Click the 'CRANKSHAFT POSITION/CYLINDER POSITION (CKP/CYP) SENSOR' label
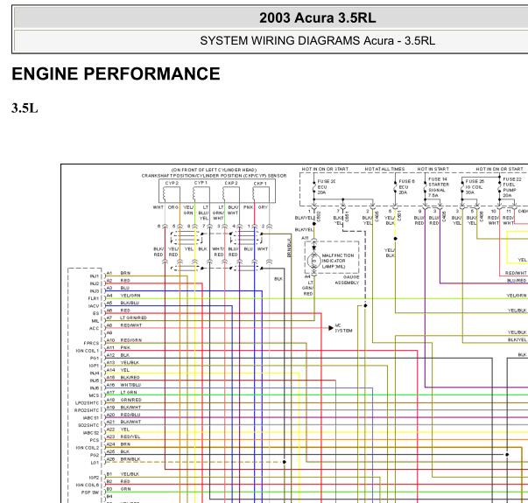The image size is (528, 503). pyautogui.click(x=214, y=176)
